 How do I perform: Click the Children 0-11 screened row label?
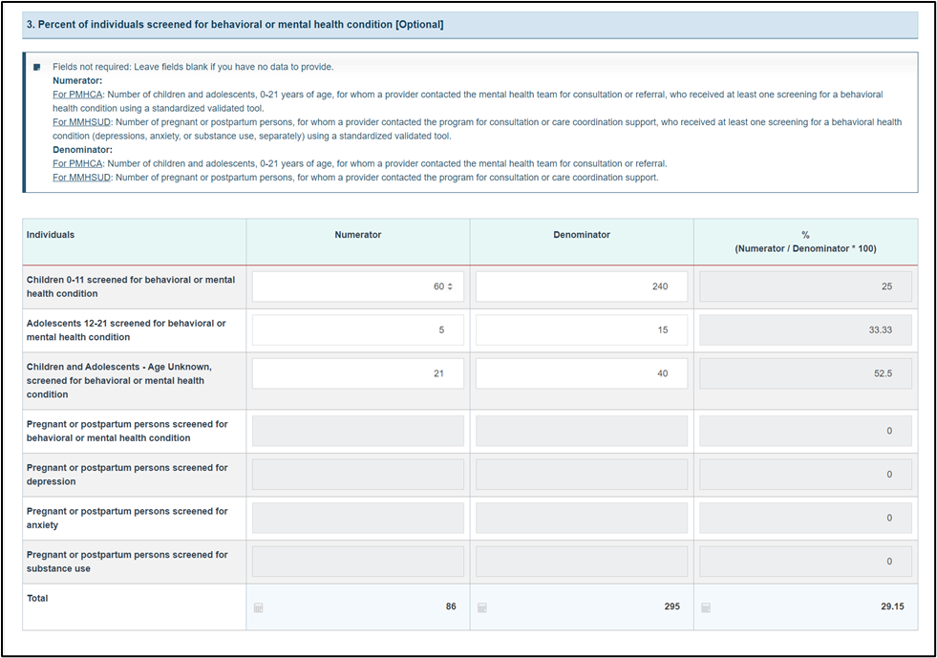point(131,287)
